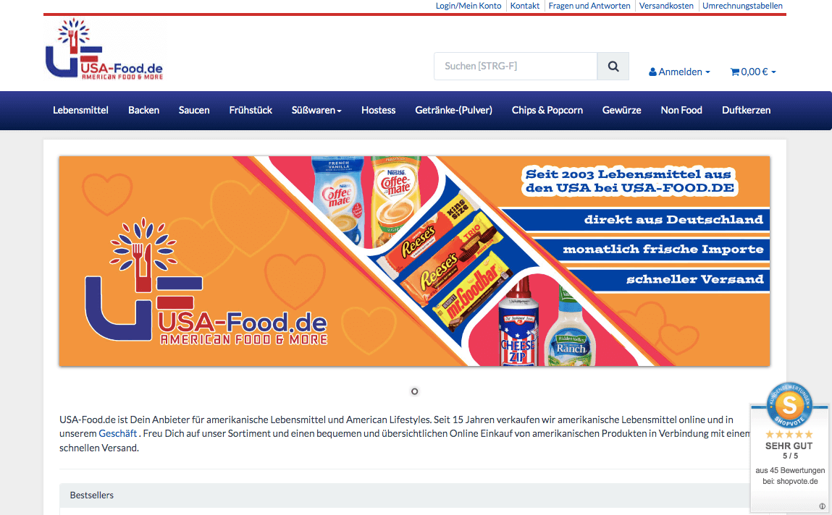This screenshot has width=832, height=515.
Task: Expand the 0,00 € cart dropdown
Action: pyautogui.click(x=753, y=72)
